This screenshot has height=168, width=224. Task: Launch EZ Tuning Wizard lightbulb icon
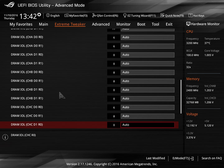pyautogui.click(x=125, y=15)
